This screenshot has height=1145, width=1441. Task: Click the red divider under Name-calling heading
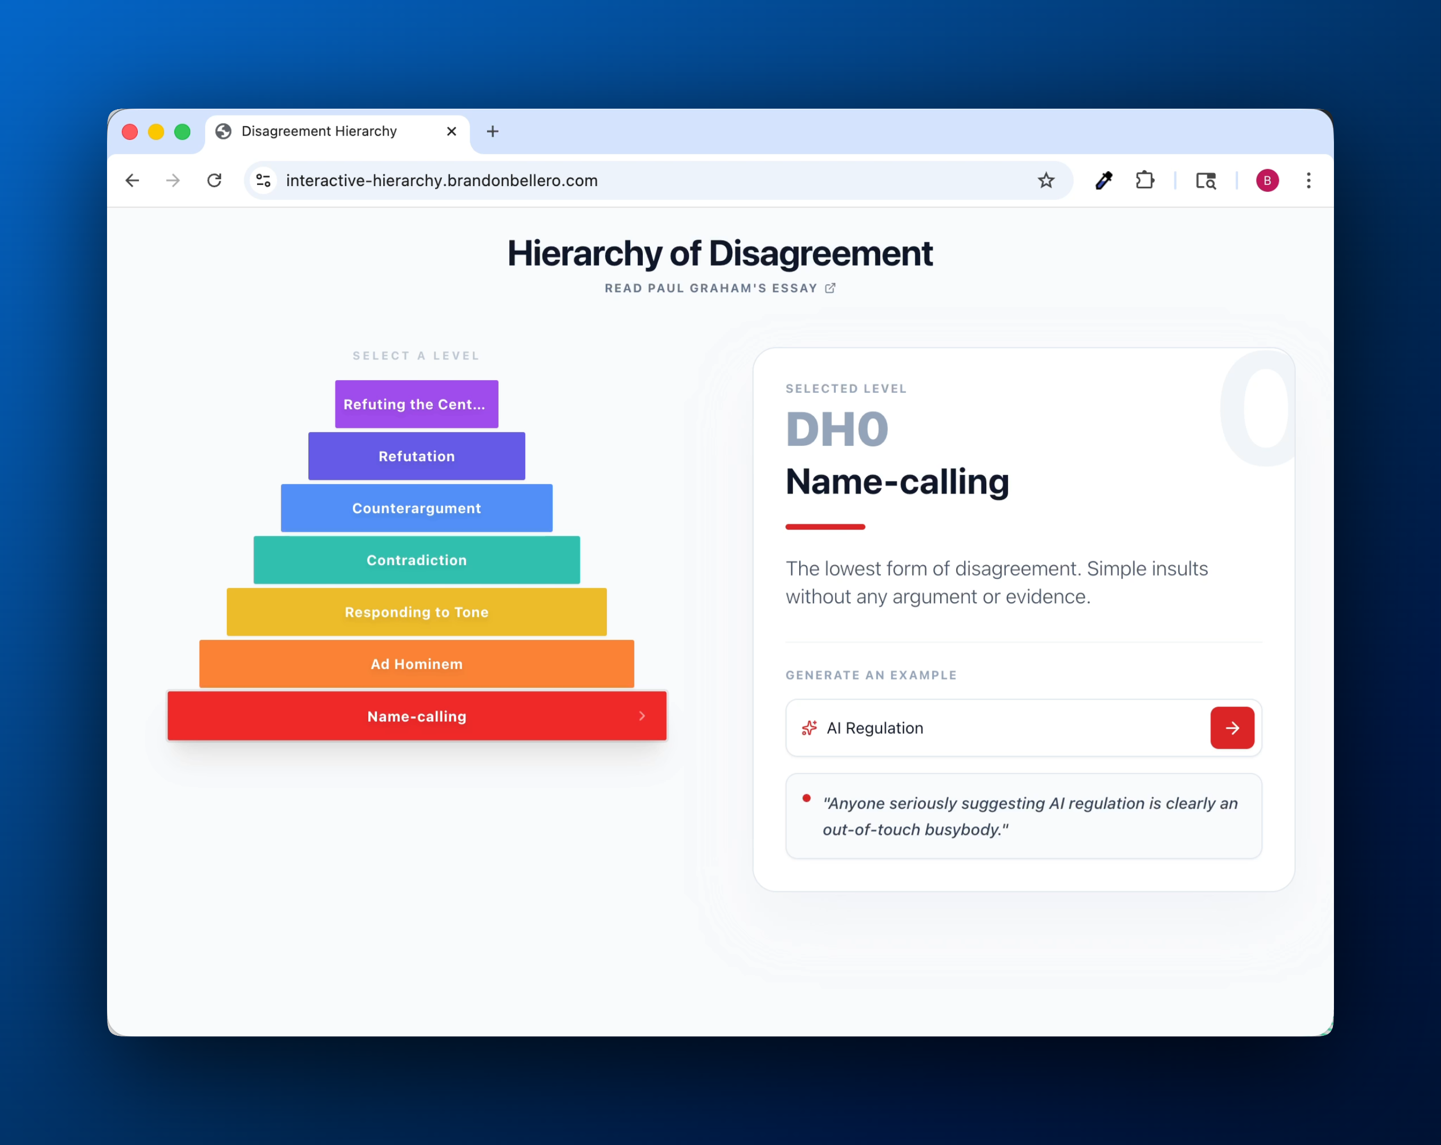[x=825, y=527]
